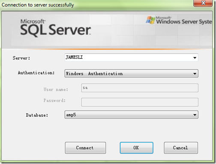This screenshot has width=216, height=164.
Task: Click the User name field with sa
Action: pyautogui.click(x=140, y=88)
